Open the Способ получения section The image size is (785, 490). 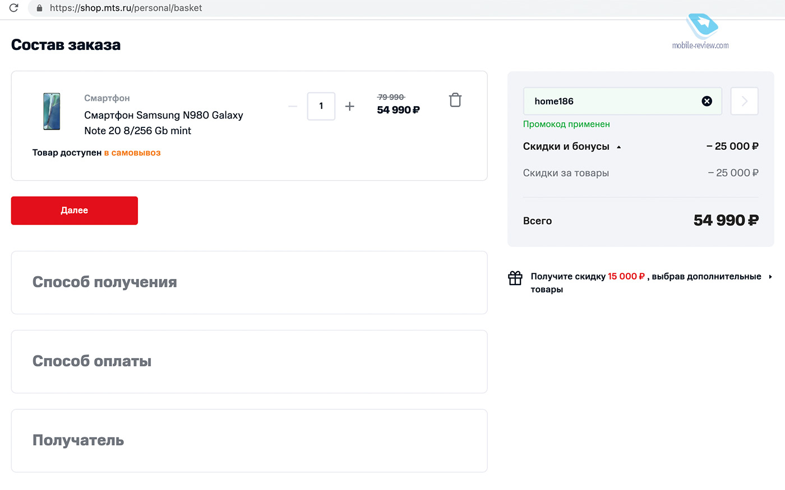(x=249, y=282)
